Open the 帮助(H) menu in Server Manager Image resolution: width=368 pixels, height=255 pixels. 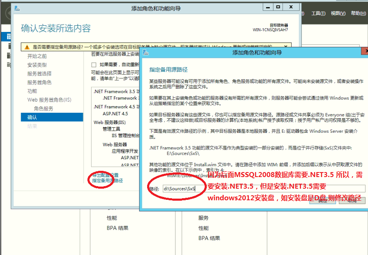(x=358, y=13)
